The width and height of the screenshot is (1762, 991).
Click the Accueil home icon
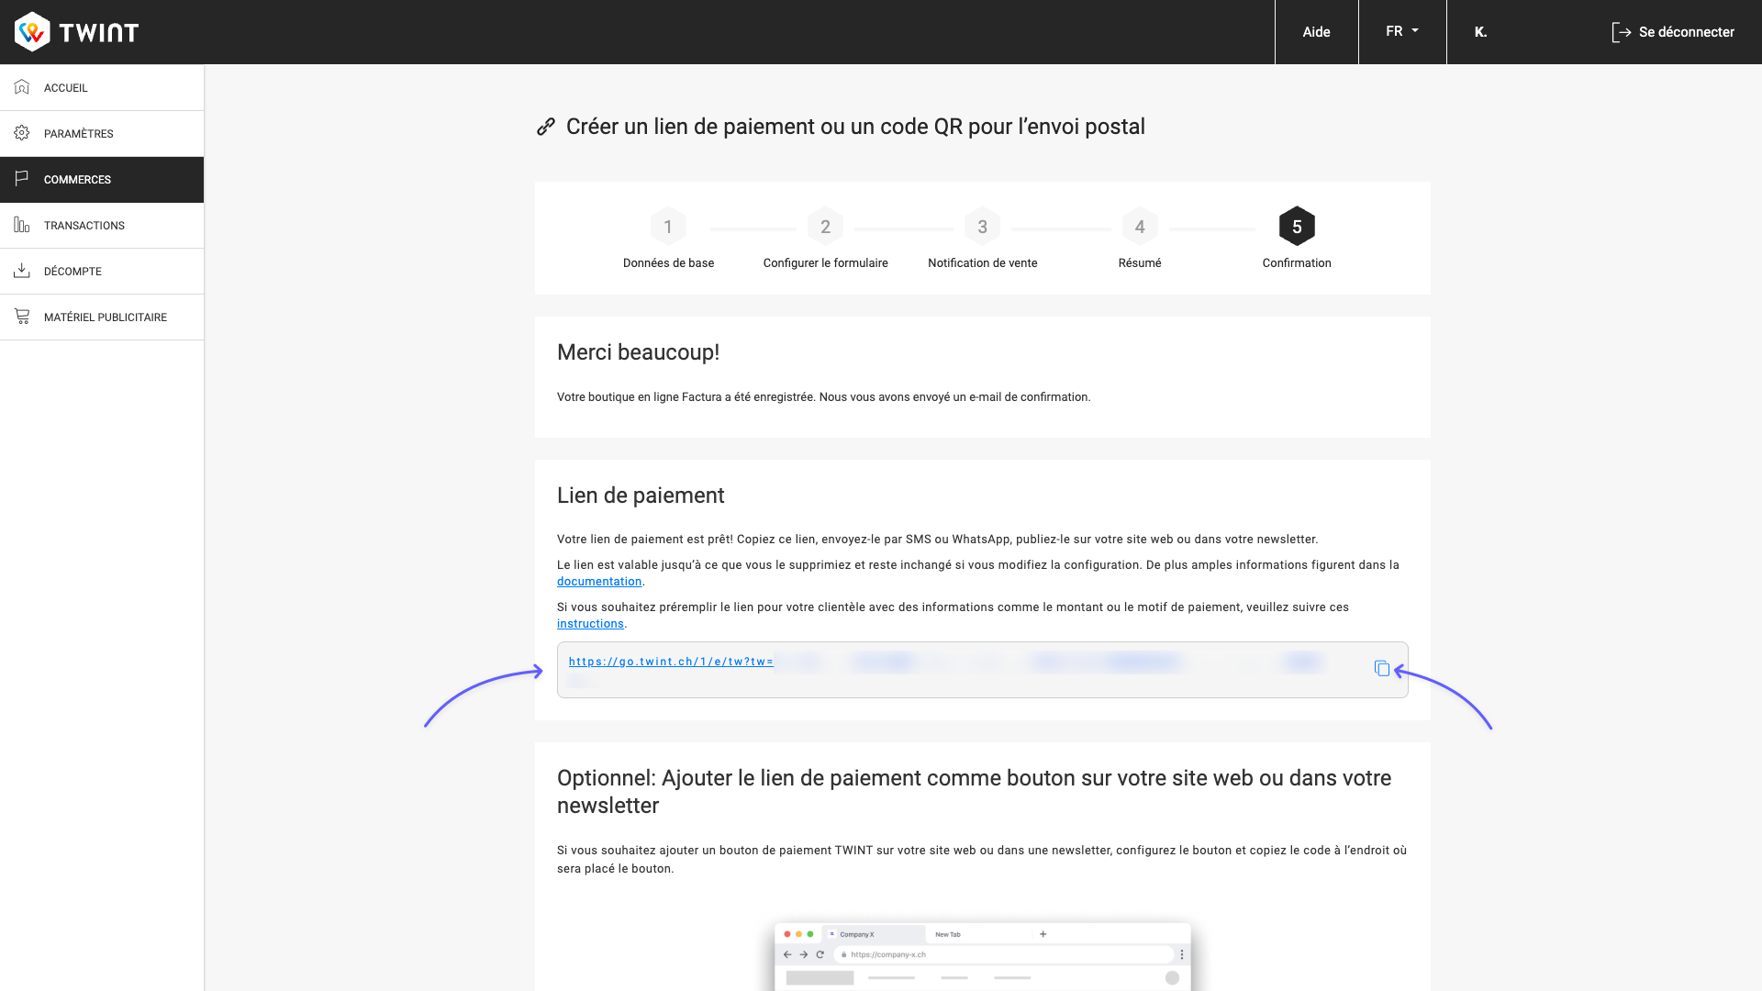pyautogui.click(x=22, y=87)
